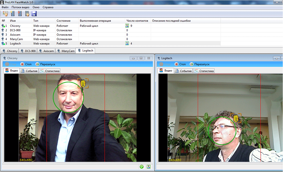Open the Потоки видео menu
The width and height of the screenshot is (283, 172).
21,7
